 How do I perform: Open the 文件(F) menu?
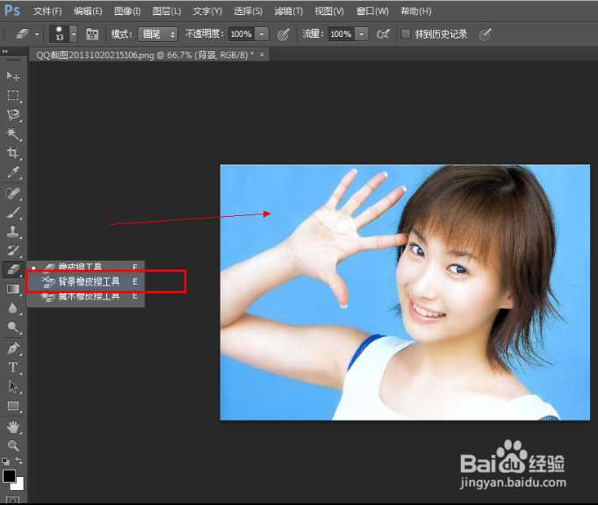point(47,11)
